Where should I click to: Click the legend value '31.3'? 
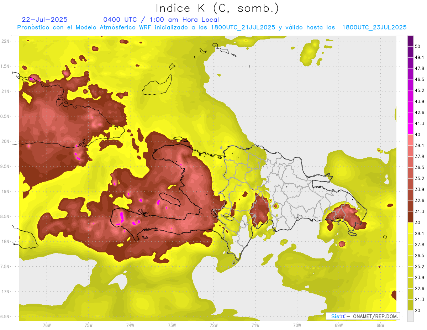pyautogui.click(x=420, y=211)
